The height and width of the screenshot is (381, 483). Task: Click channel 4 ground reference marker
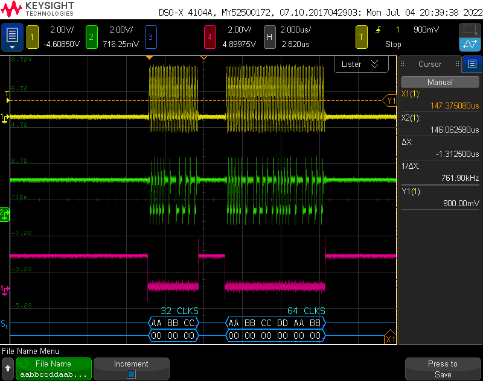click(5, 290)
